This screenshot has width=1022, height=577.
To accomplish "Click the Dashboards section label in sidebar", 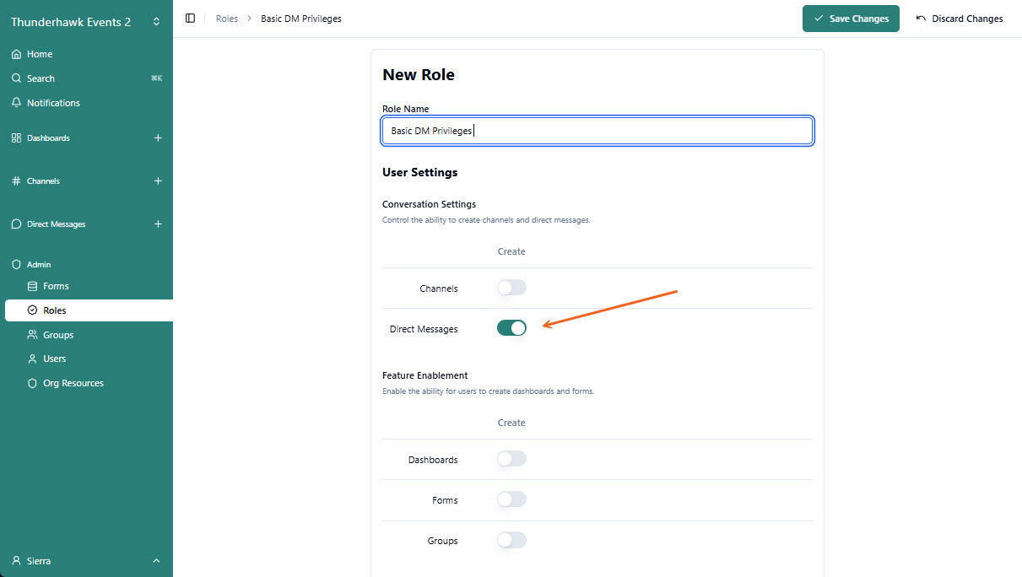I will coord(48,138).
